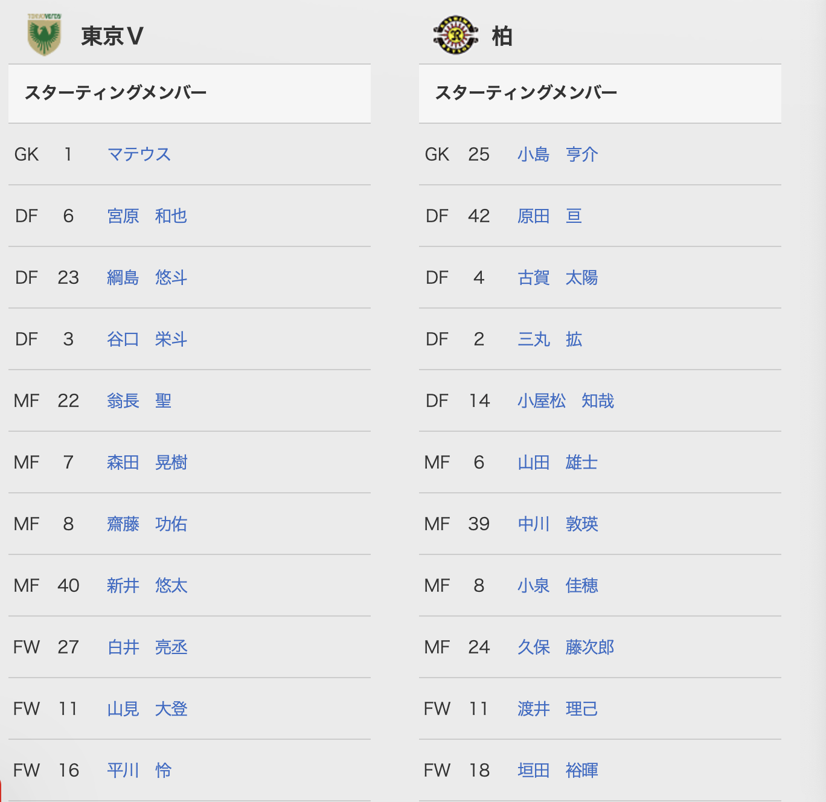
Task: Open 森田 晃樹 player link
Action: pos(147,462)
